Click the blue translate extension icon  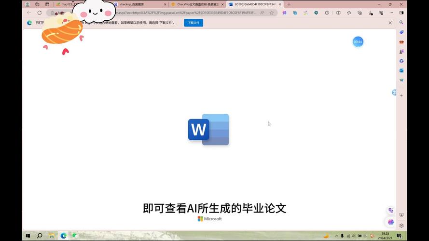pyautogui.click(x=295, y=13)
